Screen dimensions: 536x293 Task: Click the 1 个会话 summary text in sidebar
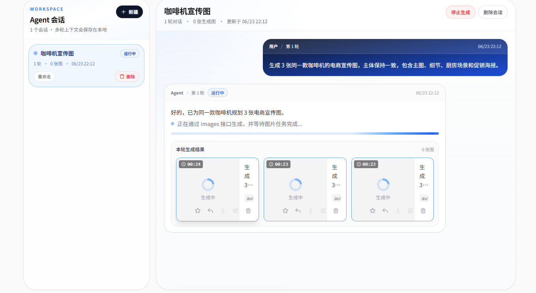(x=39, y=30)
